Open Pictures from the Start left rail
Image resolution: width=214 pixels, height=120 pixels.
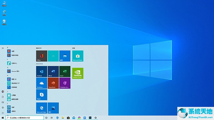click(3, 102)
